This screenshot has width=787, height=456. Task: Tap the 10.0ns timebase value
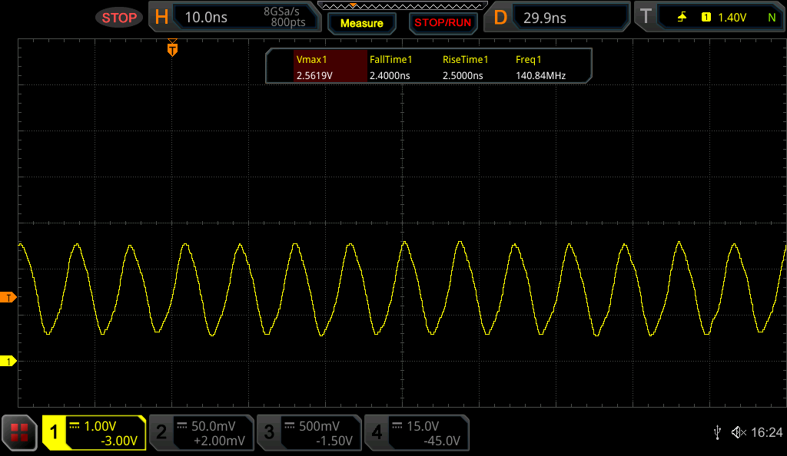pyautogui.click(x=206, y=18)
